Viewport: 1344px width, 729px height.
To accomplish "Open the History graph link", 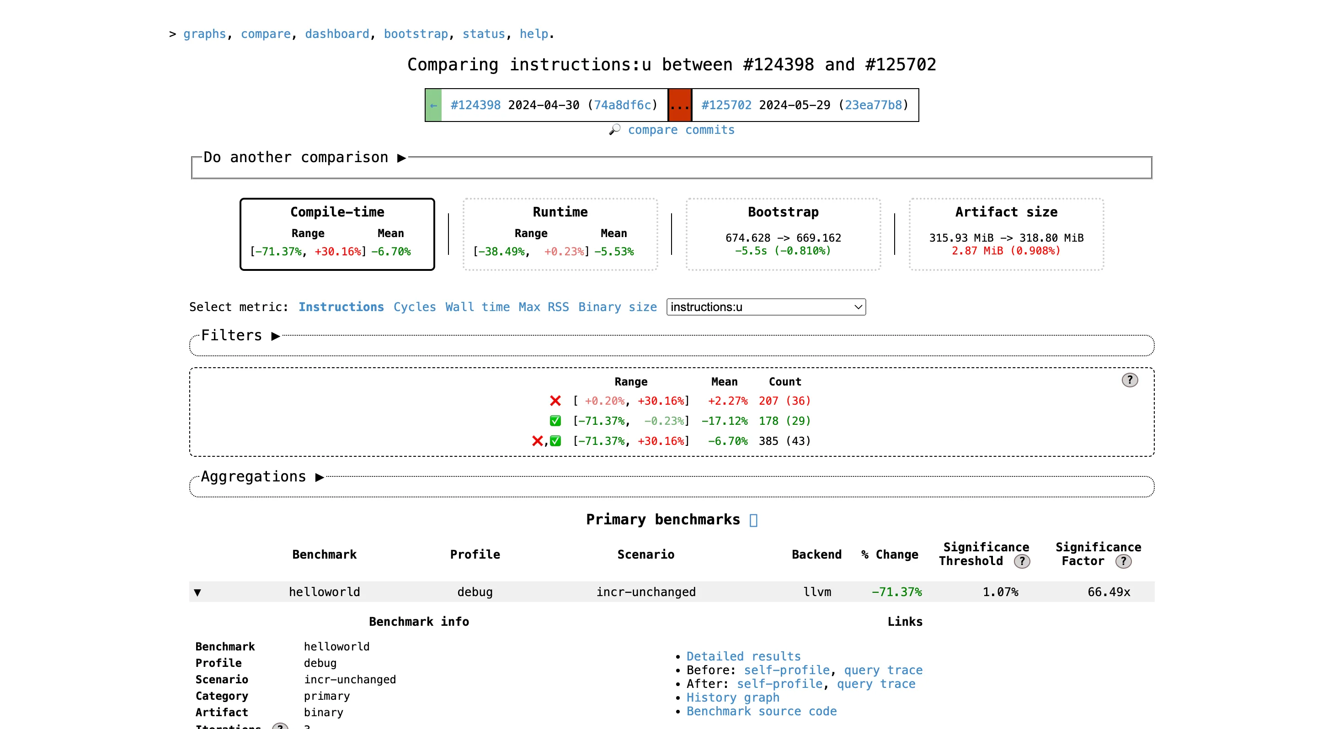I will pos(732,698).
